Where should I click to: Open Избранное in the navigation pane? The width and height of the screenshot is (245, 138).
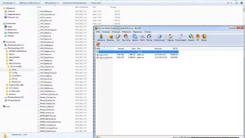[10, 8]
